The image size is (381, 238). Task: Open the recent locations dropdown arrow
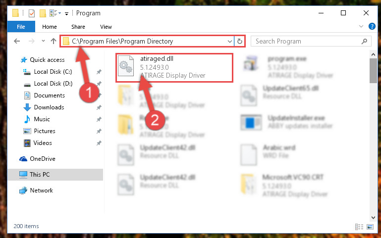pos(43,41)
